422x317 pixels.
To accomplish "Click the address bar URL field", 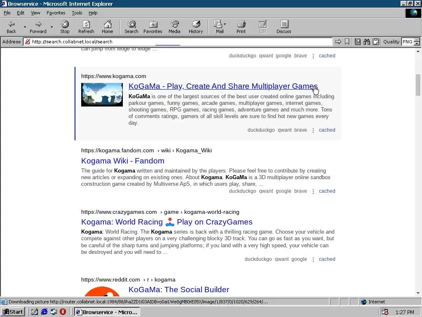I will click(178, 42).
